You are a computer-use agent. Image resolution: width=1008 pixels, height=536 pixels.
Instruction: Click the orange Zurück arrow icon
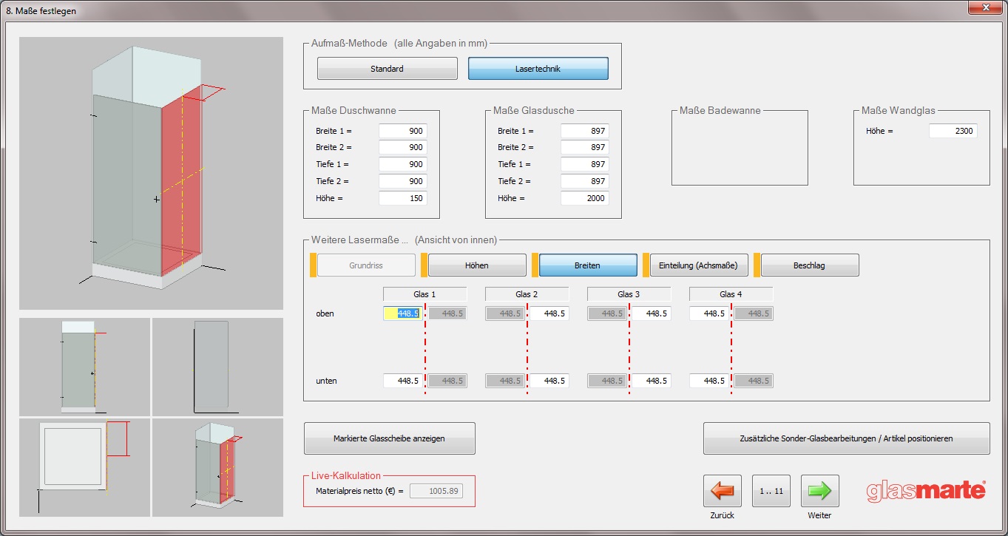click(722, 491)
